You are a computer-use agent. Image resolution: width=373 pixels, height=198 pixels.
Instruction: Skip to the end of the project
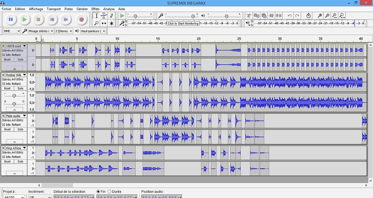pos(66,20)
